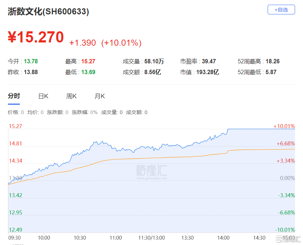Click right axis label -6.68%
Screen dimensions: 303x245
tap(286, 213)
